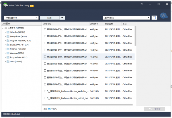This screenshot has height=118, width=172.
Task: Toggle the preview panel layout icon
Action: (x=154, y=18)
